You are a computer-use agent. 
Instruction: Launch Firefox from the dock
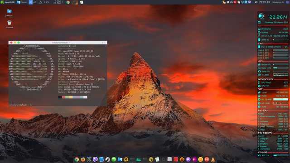pyautogui.click(x=83, y=159)
